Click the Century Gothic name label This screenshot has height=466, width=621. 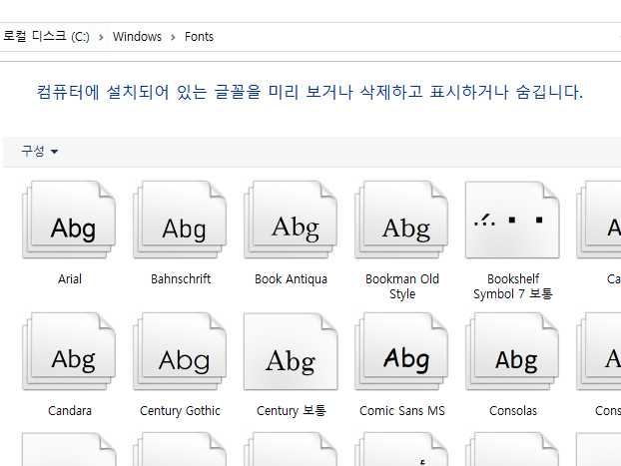[x=180, y=410]
